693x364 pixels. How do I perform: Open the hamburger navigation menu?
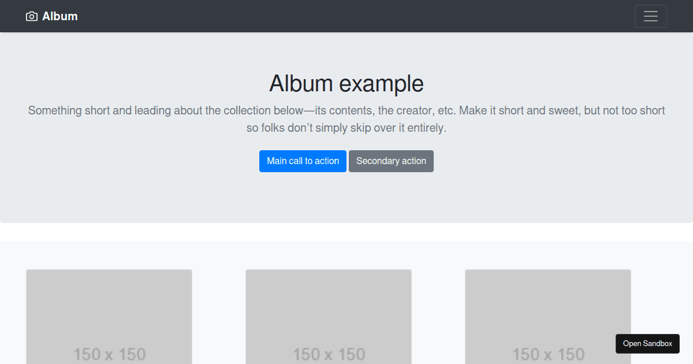click(651, 16)
